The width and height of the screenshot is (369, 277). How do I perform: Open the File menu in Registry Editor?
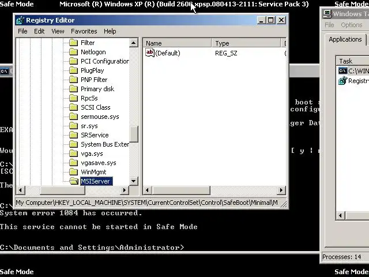[22, 31]
